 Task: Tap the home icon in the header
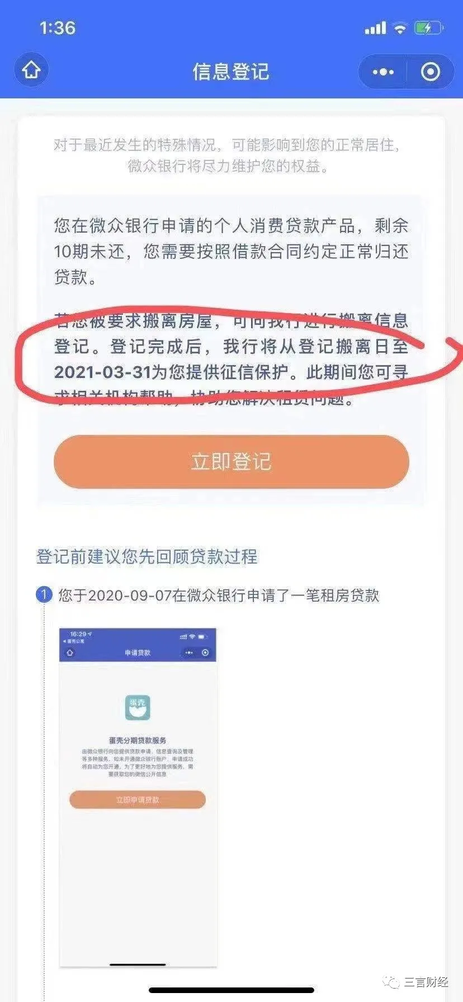(31, 70)
